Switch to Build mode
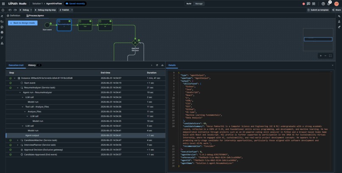Viewport: 342px width, 173px height. [189, 4]
